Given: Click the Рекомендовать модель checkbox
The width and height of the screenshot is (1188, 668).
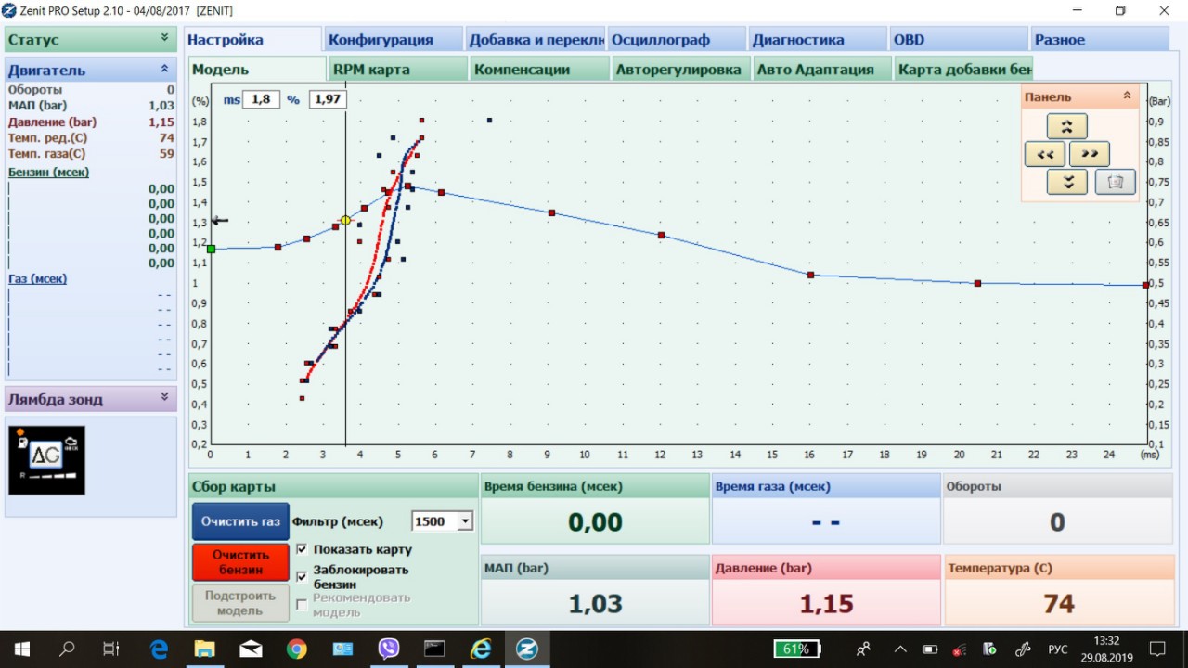Looking at the screenshot, I should point(302,604).
